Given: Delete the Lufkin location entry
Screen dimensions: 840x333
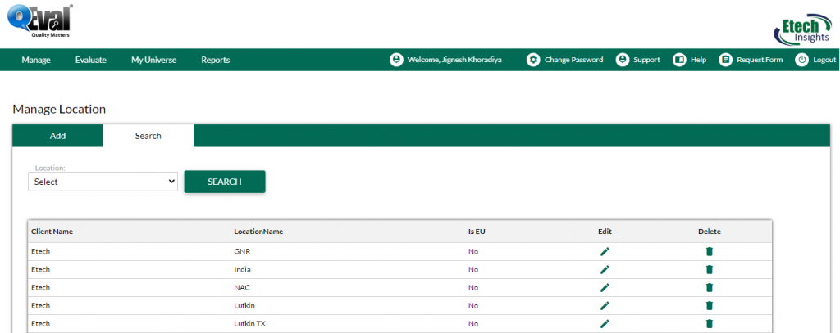Looking at the screenshot, I should point(710,306).
